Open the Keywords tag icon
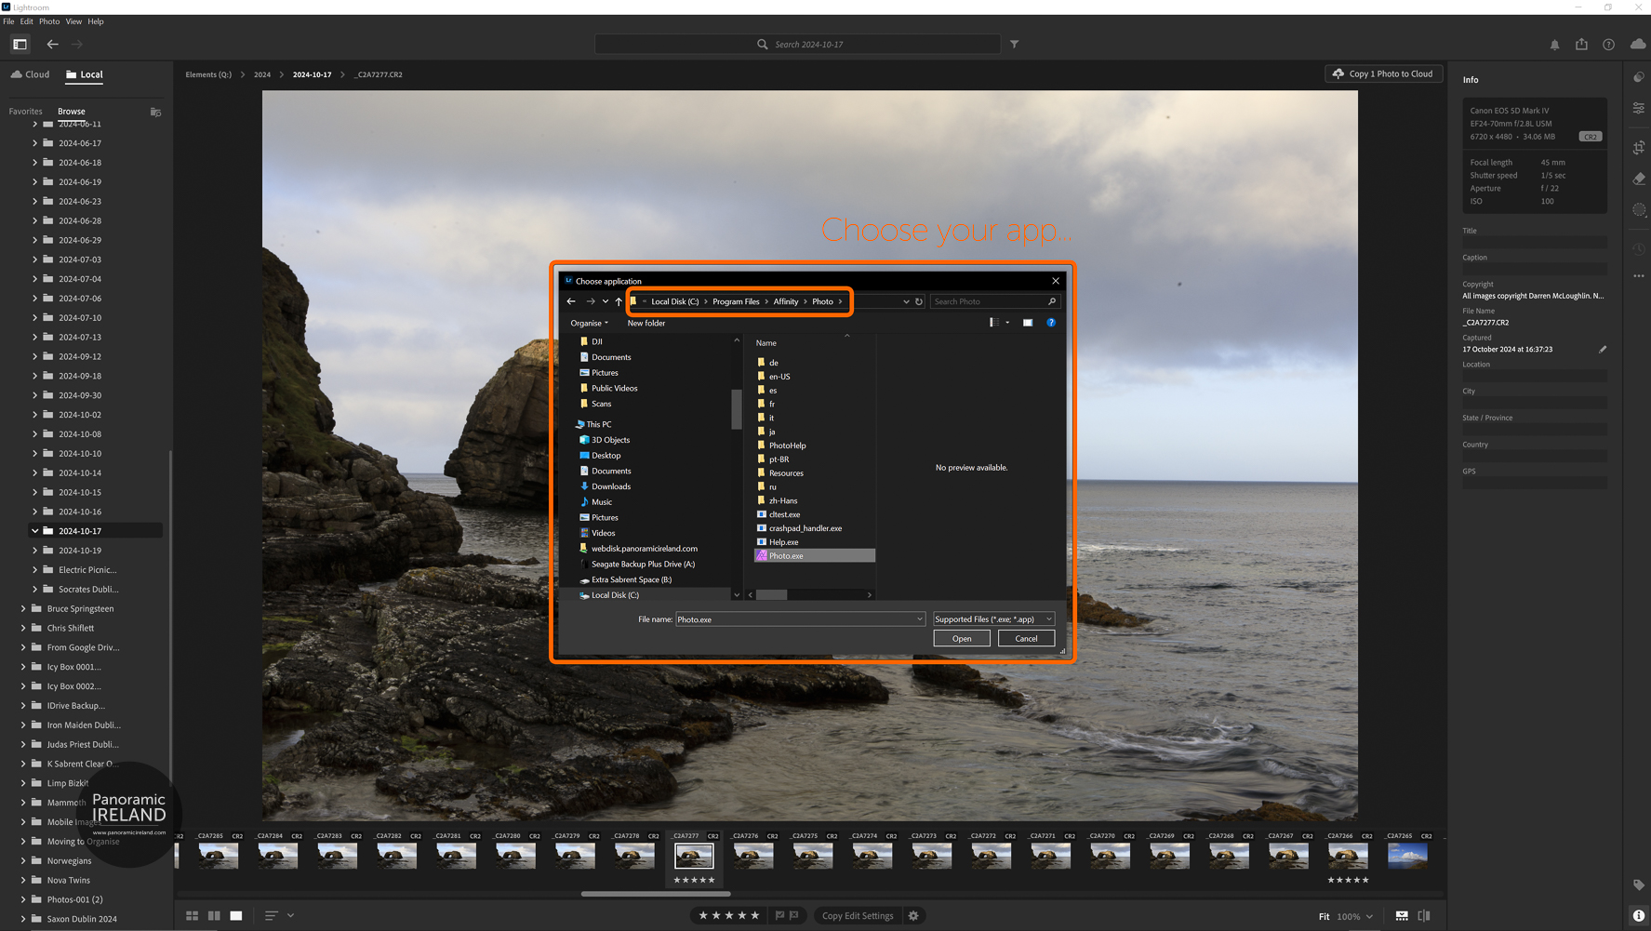Viewport: 1651px width, 931px height. tap(1639, 884)
